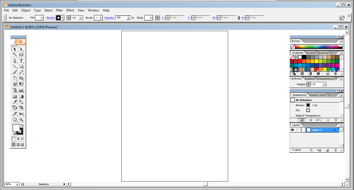
Task: Click the Create New Layer icon
Action: (327, 150)
